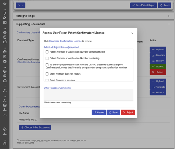Click the 'File Name' column header
This screenshot has height=149, width=175.
click(24, 113)
